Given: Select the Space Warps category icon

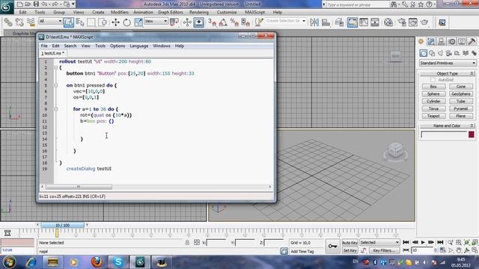Looking at the screenshot, I should point(466,53).
